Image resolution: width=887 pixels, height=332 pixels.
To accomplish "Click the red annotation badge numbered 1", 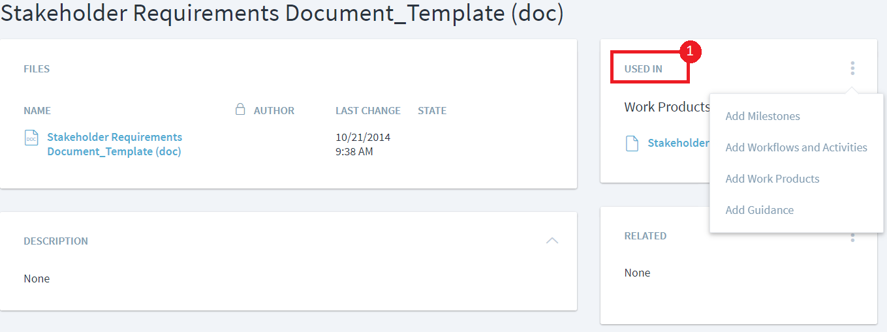I will tap(691, 52).
